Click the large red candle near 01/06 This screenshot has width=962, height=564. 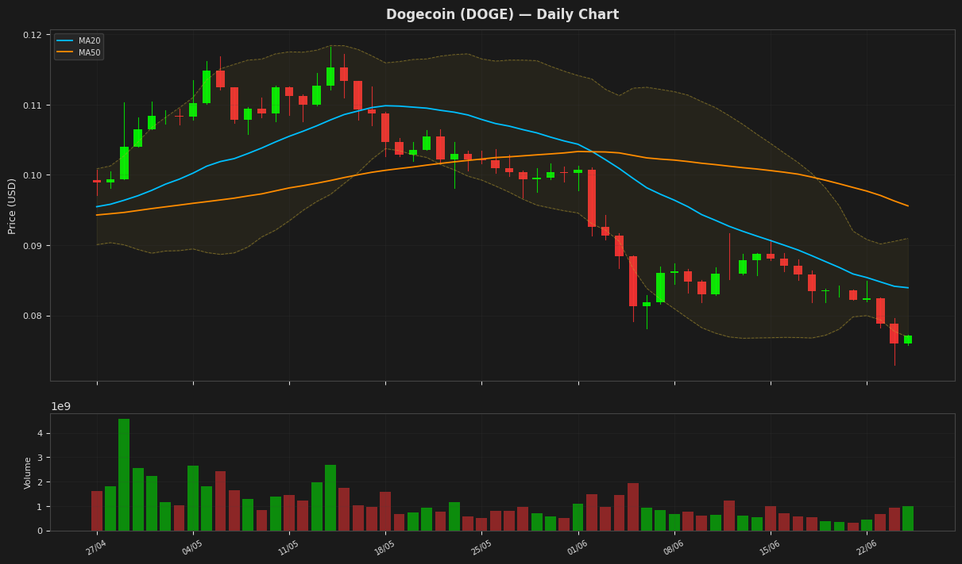tap(592, 198)
